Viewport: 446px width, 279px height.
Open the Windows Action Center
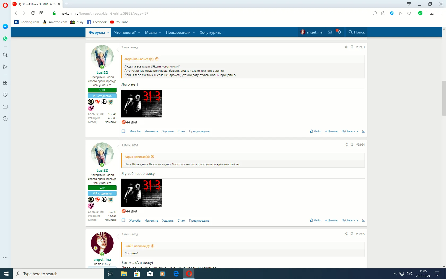[437, 274]
